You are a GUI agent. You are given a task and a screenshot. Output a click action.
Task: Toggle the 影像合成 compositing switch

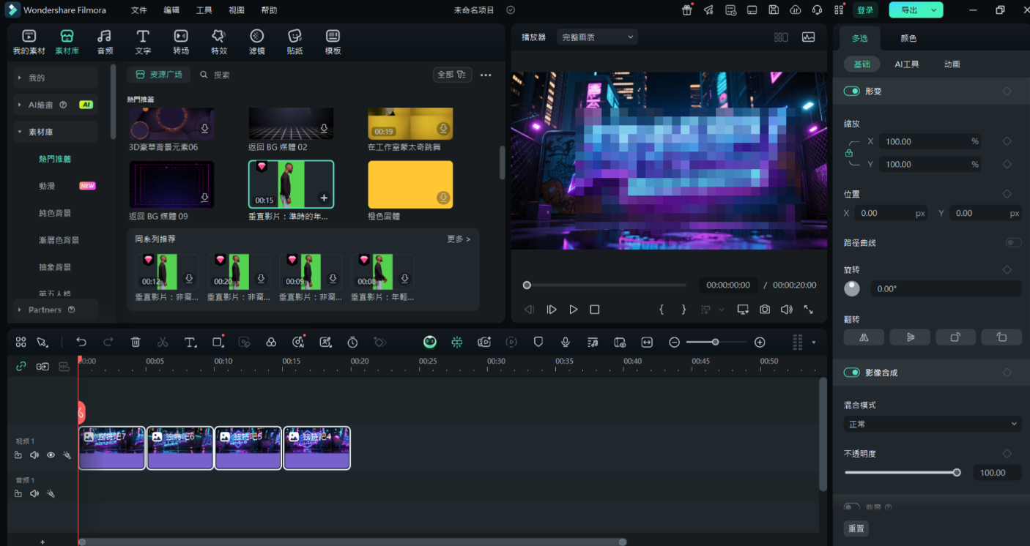pos(851,373)
